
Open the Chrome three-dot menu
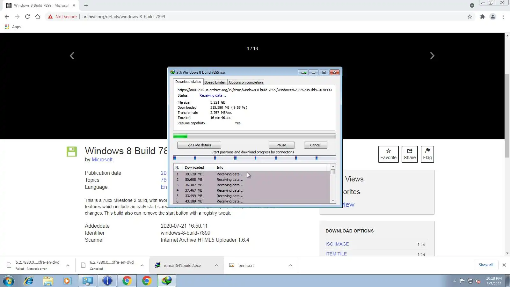tap(503, 17)
